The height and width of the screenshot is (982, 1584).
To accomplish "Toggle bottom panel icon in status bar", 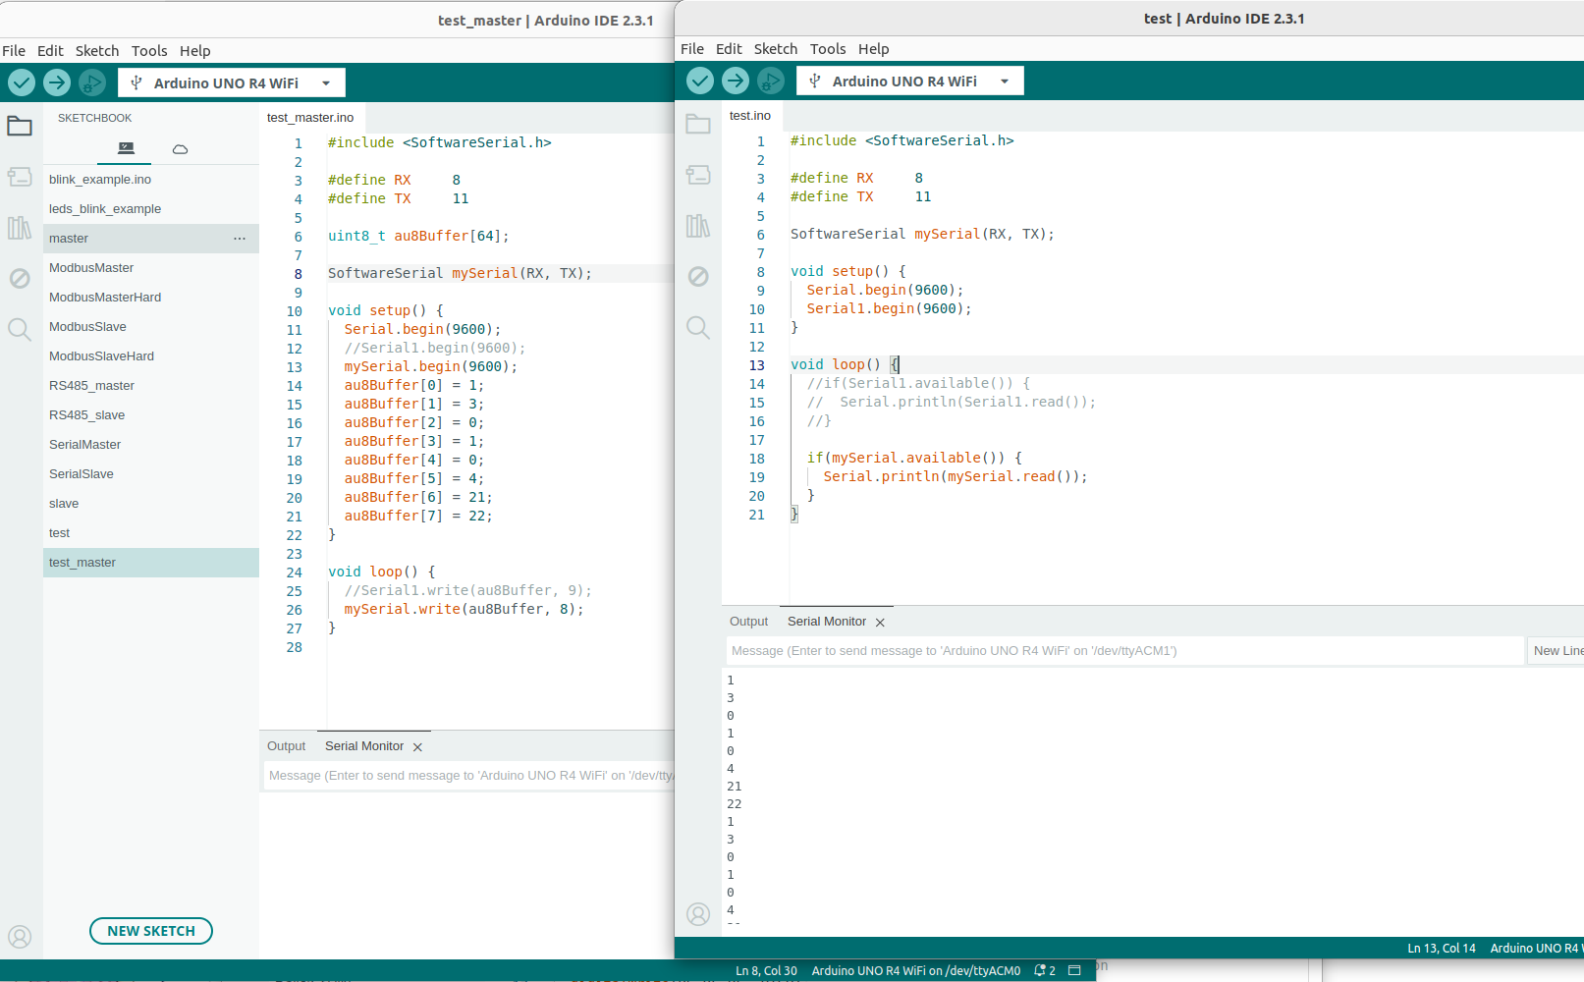I will coord(1074,970).
